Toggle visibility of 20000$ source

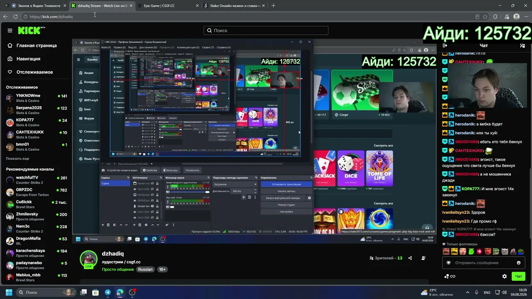(153, 200)
